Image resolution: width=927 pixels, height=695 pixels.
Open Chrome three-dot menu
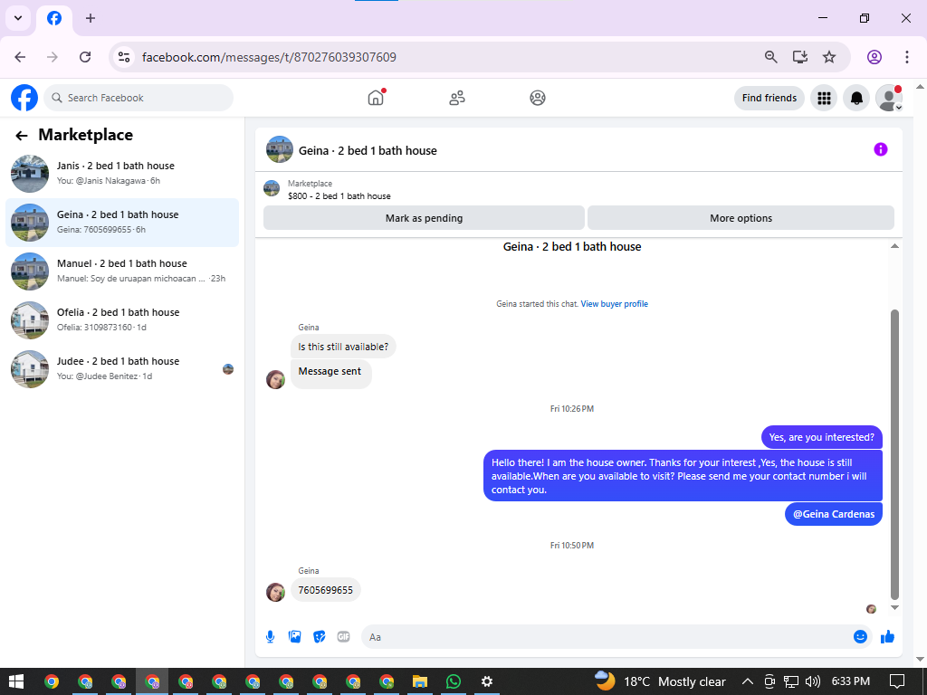tap(907, 57)
